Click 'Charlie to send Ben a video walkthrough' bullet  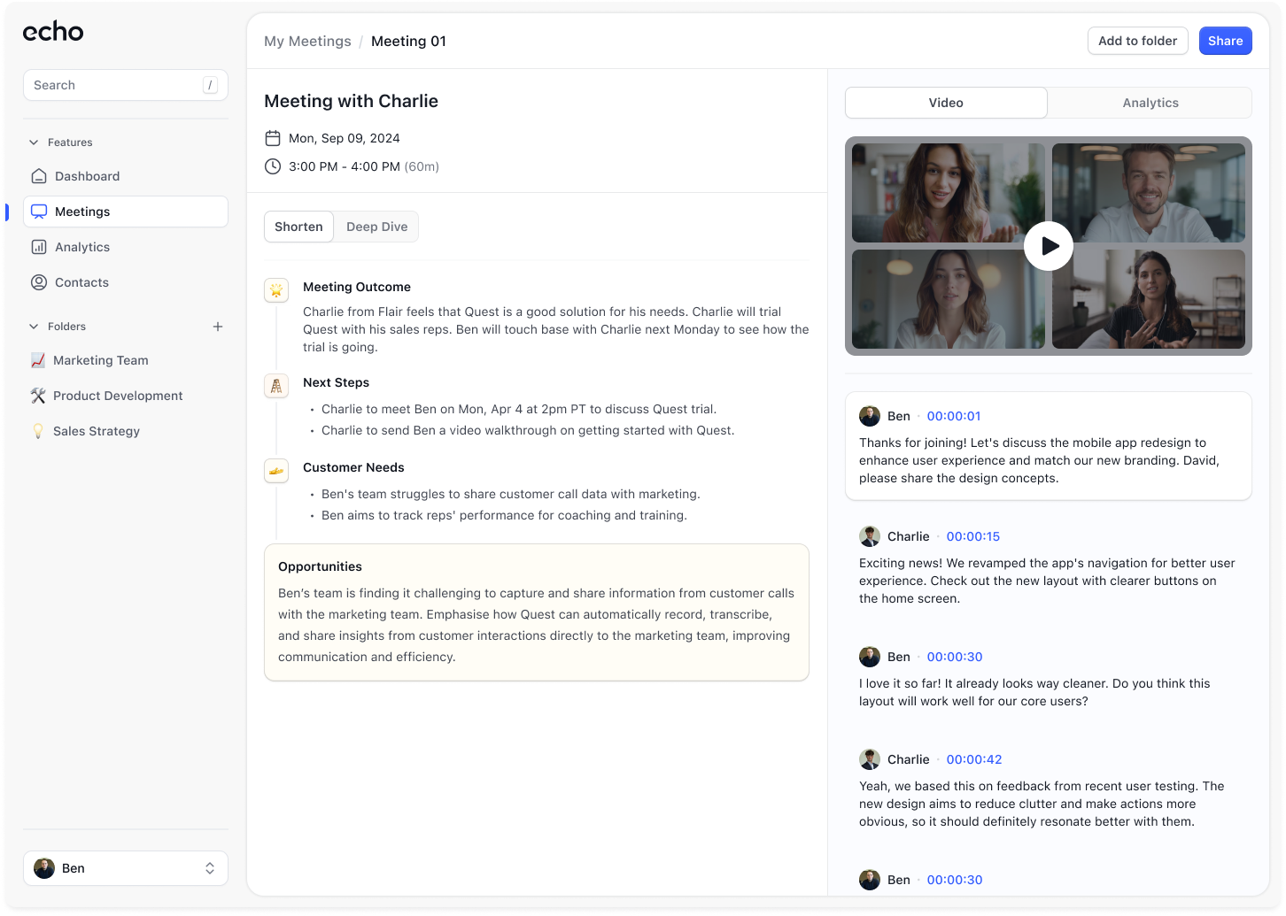coord(528,430)
